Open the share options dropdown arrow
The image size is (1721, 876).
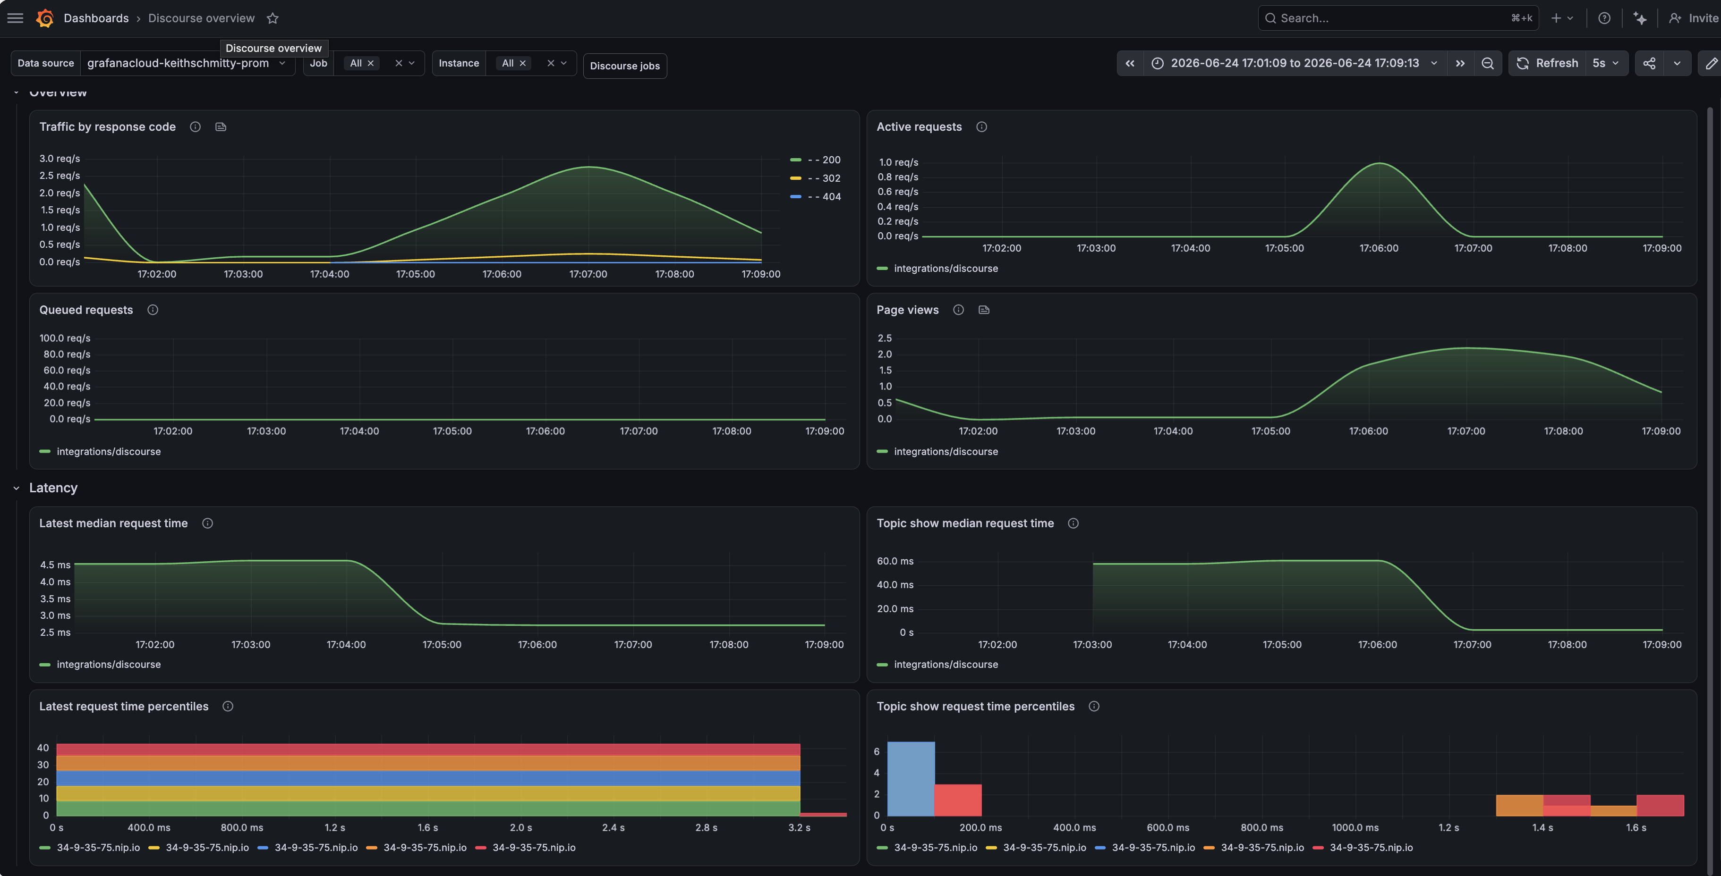pos(1677,63)
